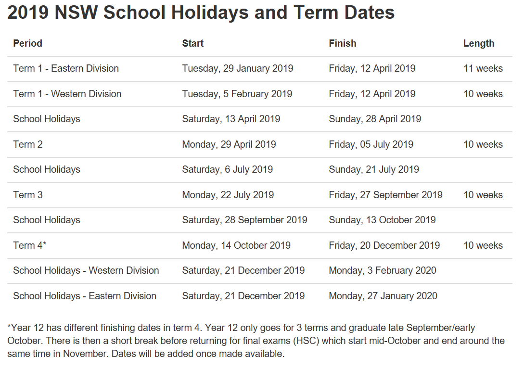Click 'School Holidays - Western Division' label

(86, 270)
